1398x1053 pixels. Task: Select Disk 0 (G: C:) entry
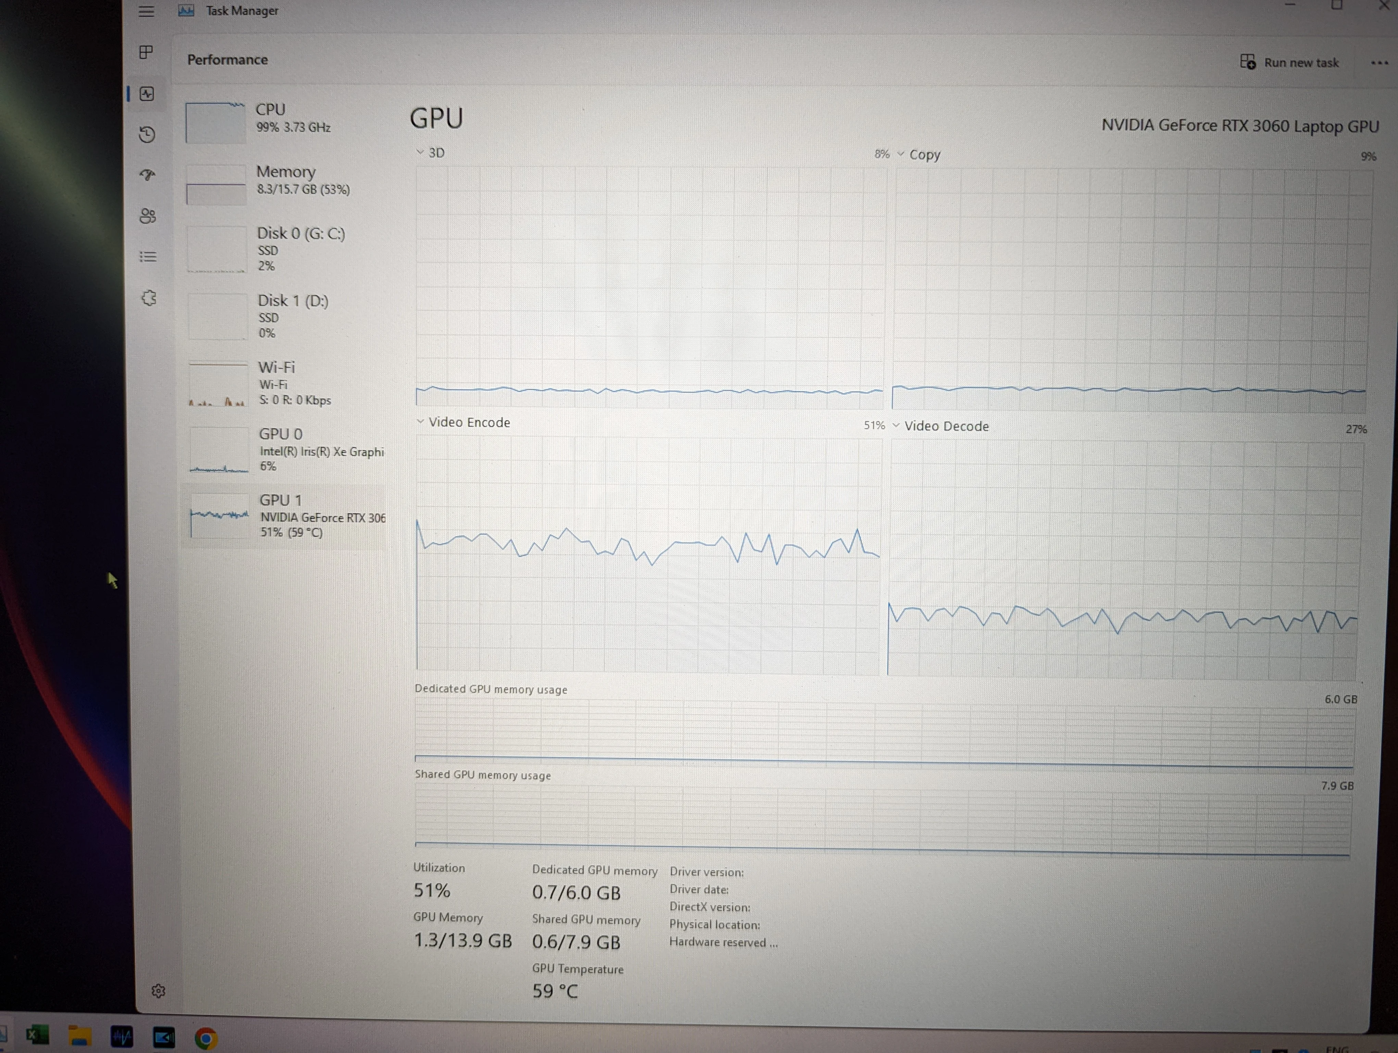tap(285, 249)
